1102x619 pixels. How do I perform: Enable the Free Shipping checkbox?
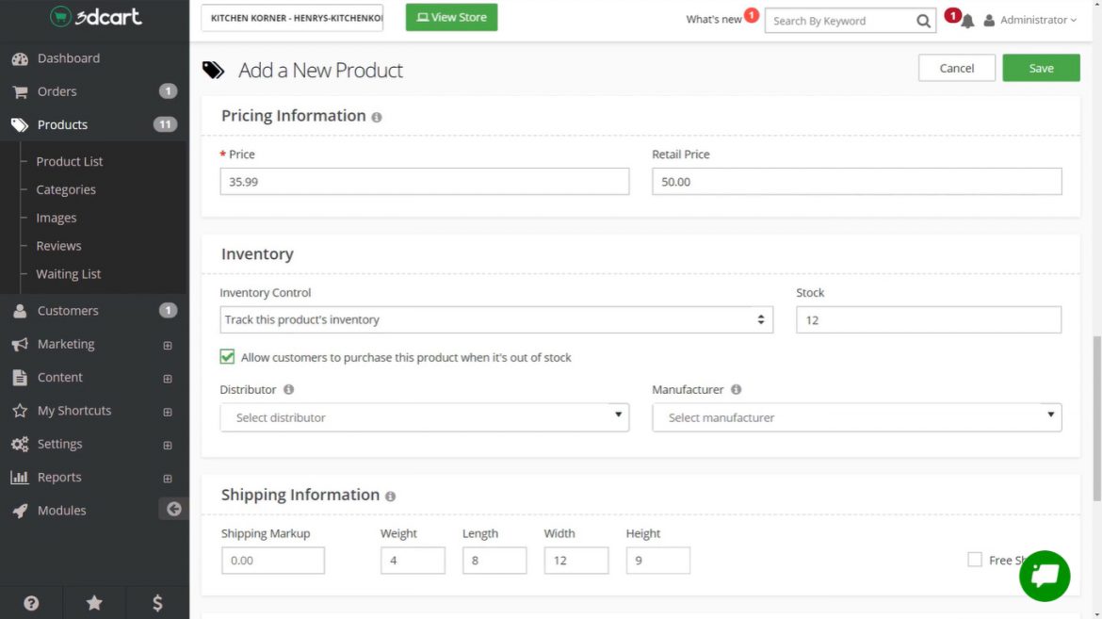[x=975, y=560]
